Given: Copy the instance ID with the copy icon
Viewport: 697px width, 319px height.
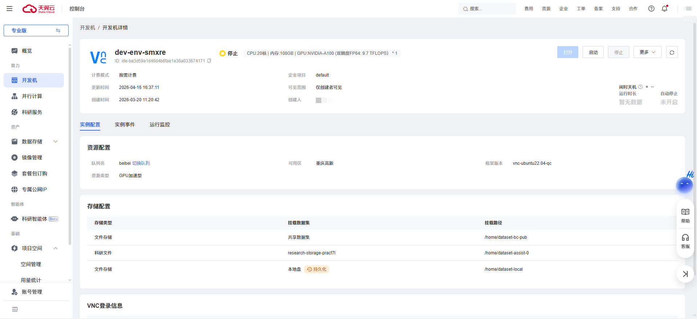Looking at the screenshot, I should click(209, 61).
